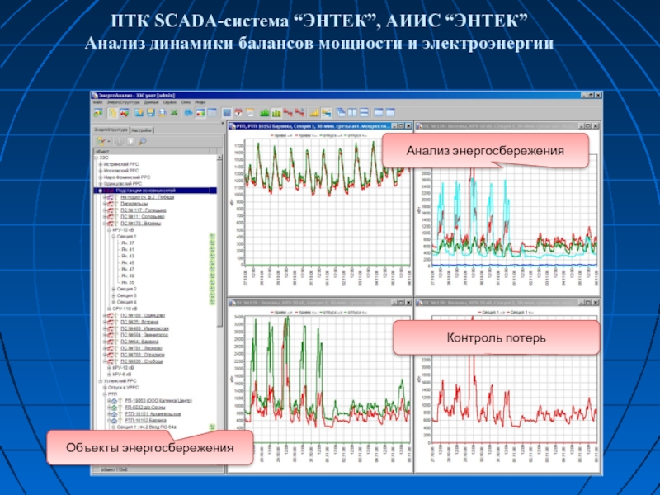Open the ЭнергоСтруктура menu
The height and width of the screenshot is (495, 660).
pos(123,102)
